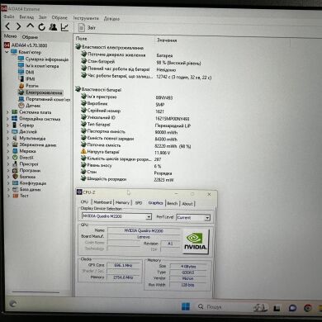Expand the Мережа node

pyautogui.click(x=7, y=151)
